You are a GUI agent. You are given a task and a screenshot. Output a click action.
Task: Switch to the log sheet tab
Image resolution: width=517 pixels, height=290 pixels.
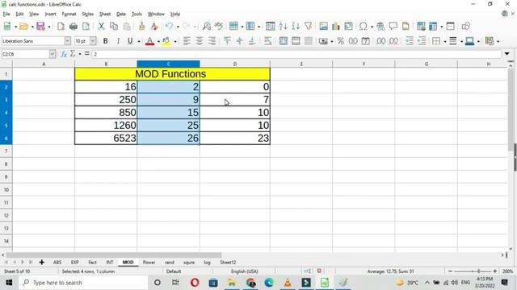pyautogui.click(x=207, y=263)
